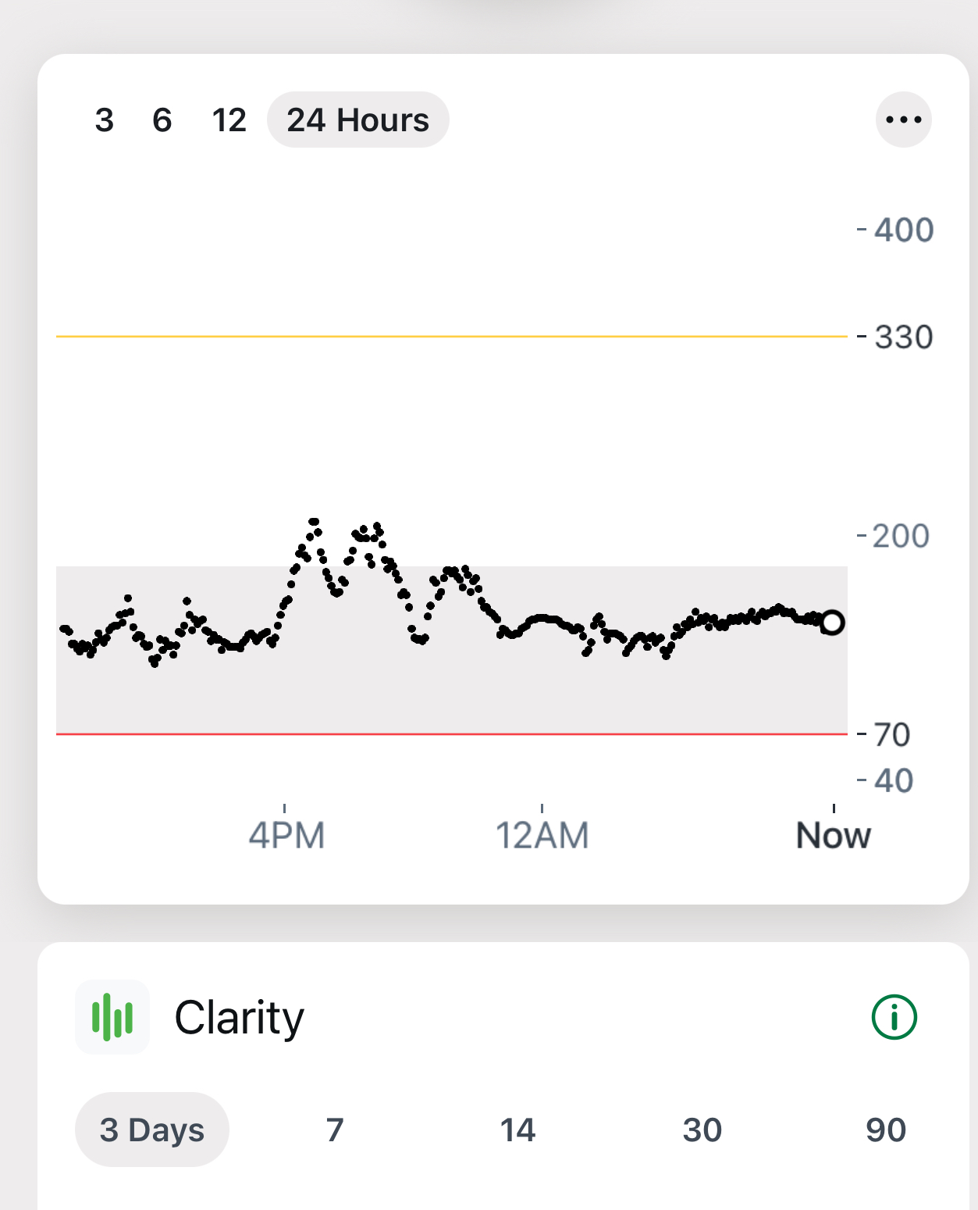Select the 3 Days Clarity range
Viewport: 978px width, 1210px height.
coord(152,1130)
